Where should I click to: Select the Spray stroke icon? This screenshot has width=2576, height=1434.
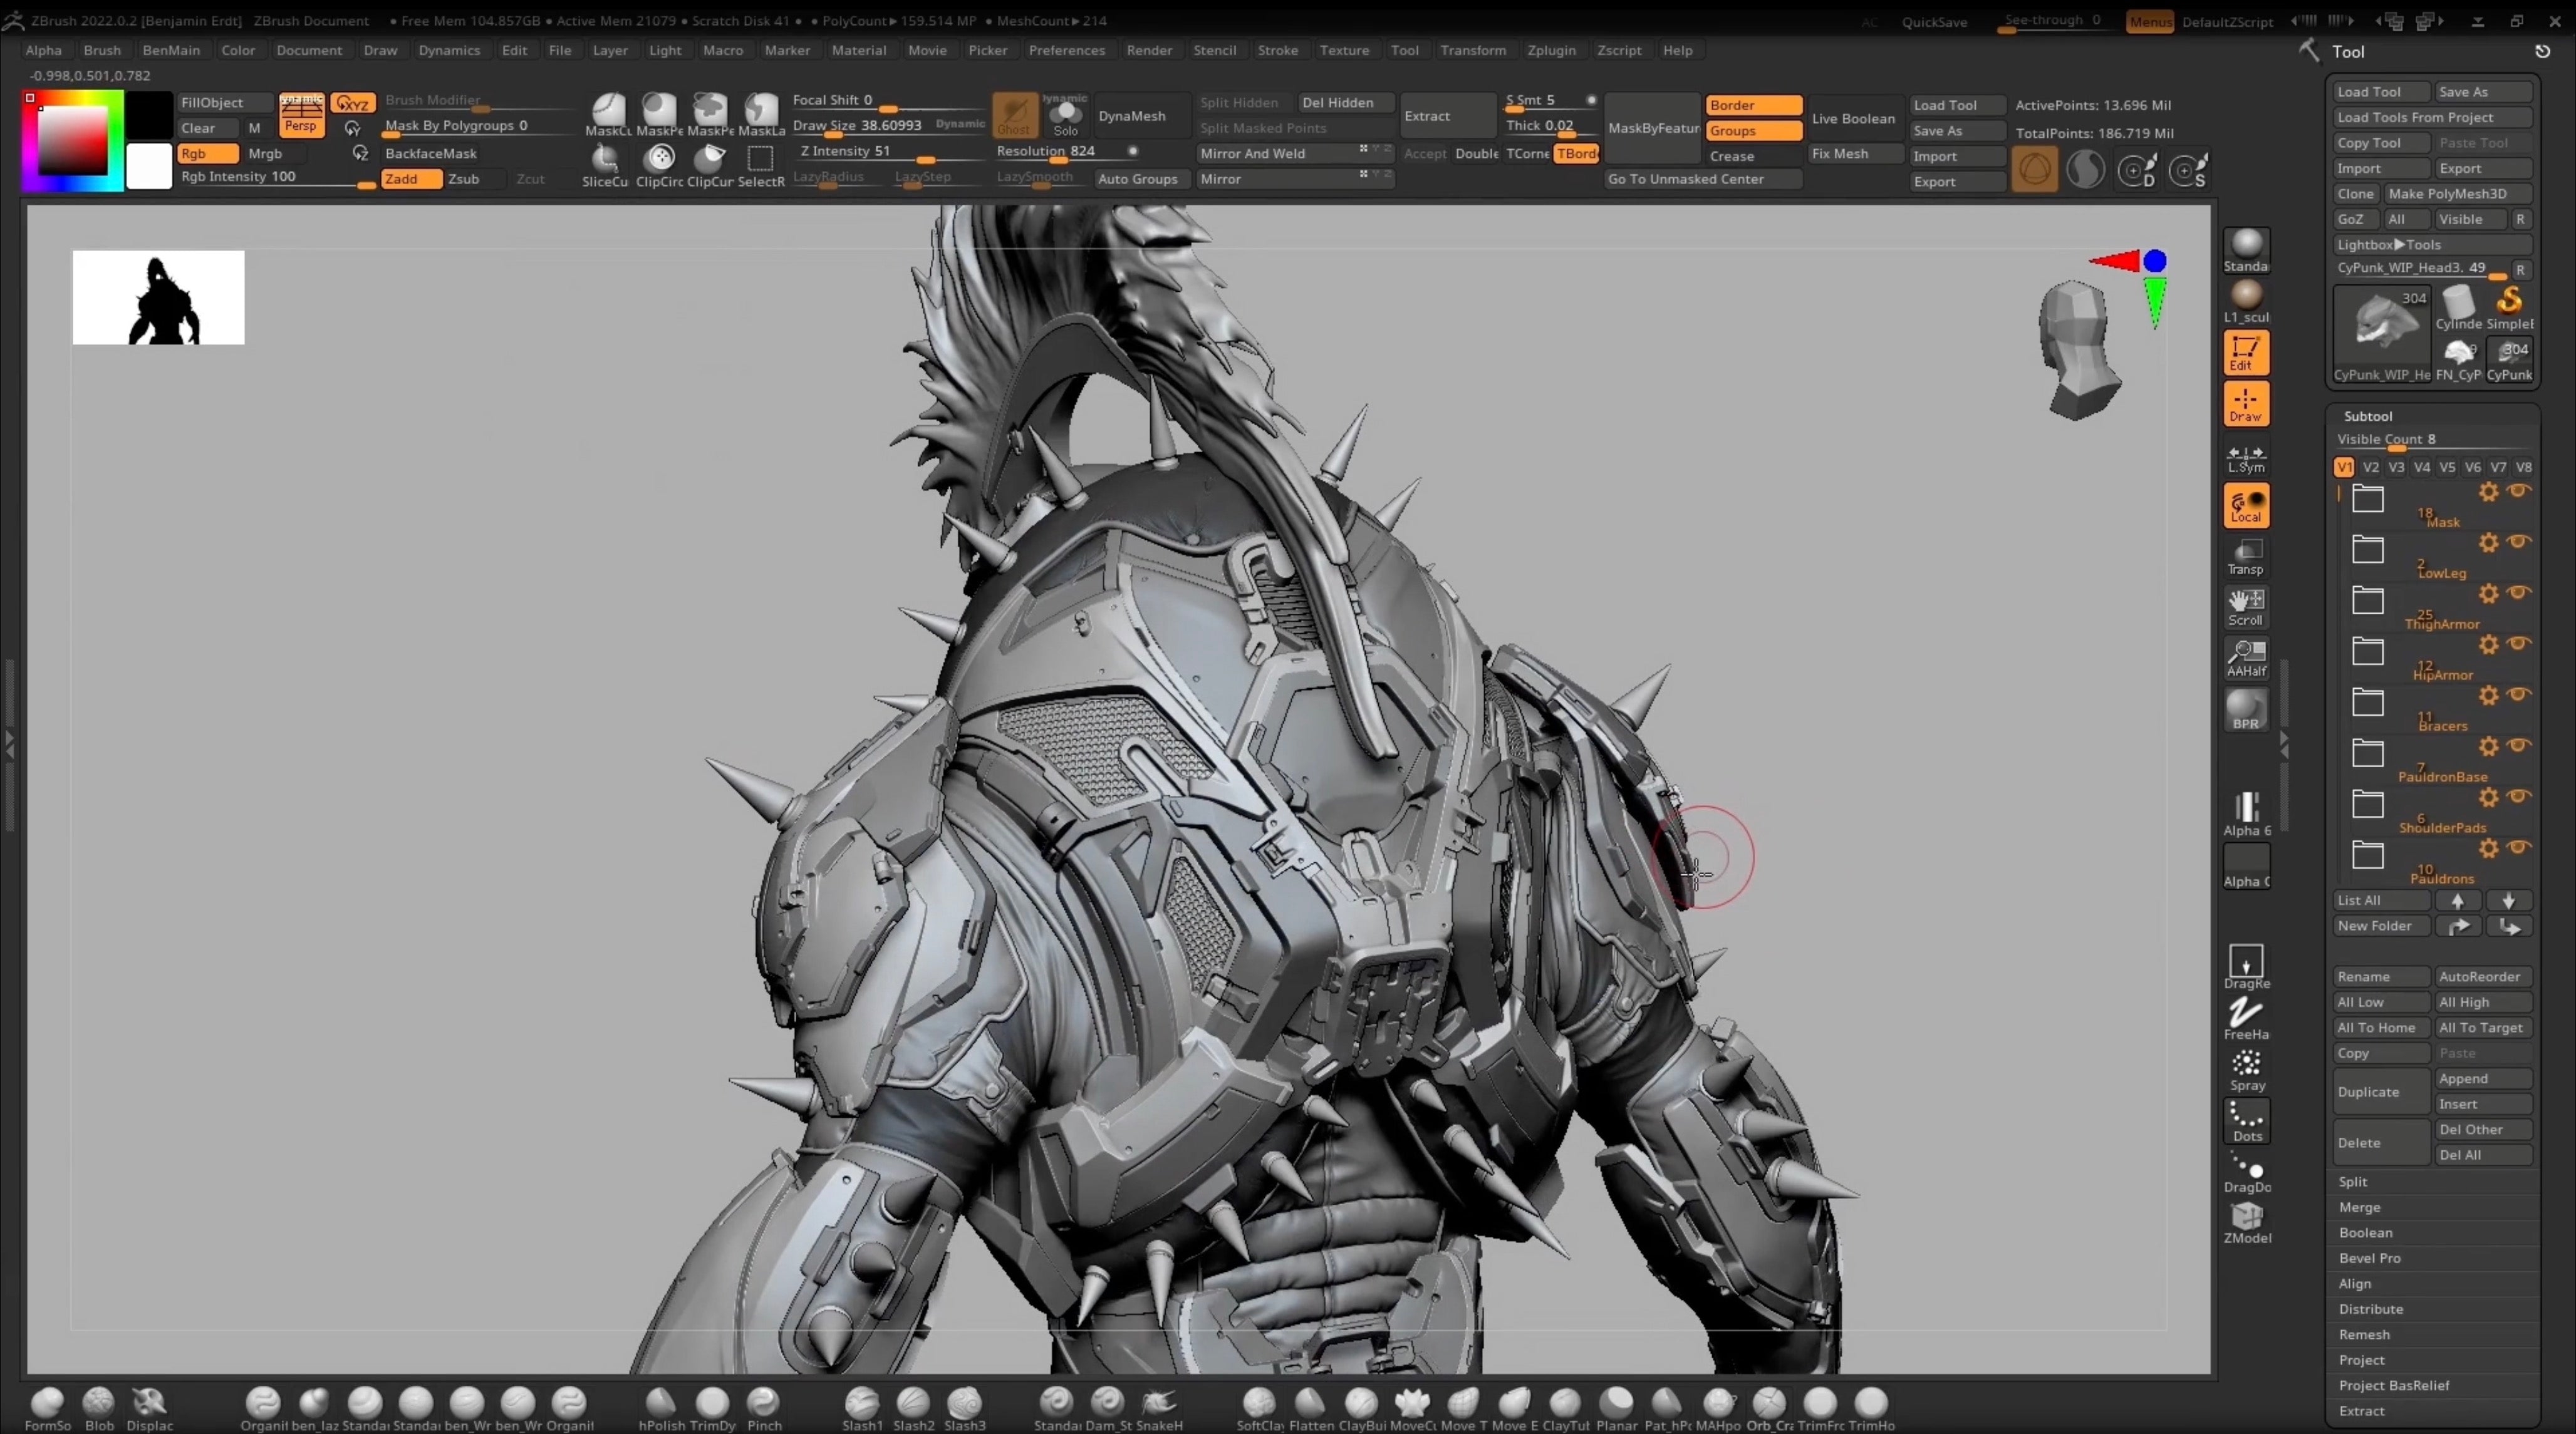coord(2246,1070)
